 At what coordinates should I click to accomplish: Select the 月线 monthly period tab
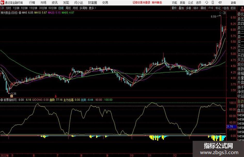click(x=75, y=8)
